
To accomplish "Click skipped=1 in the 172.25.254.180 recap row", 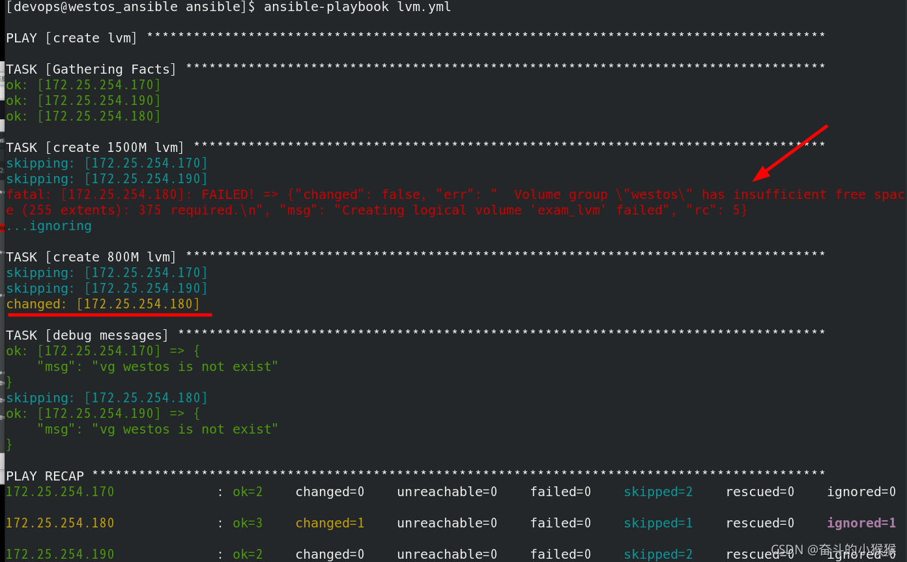I will pyautogui.click(x=658, y=524).
